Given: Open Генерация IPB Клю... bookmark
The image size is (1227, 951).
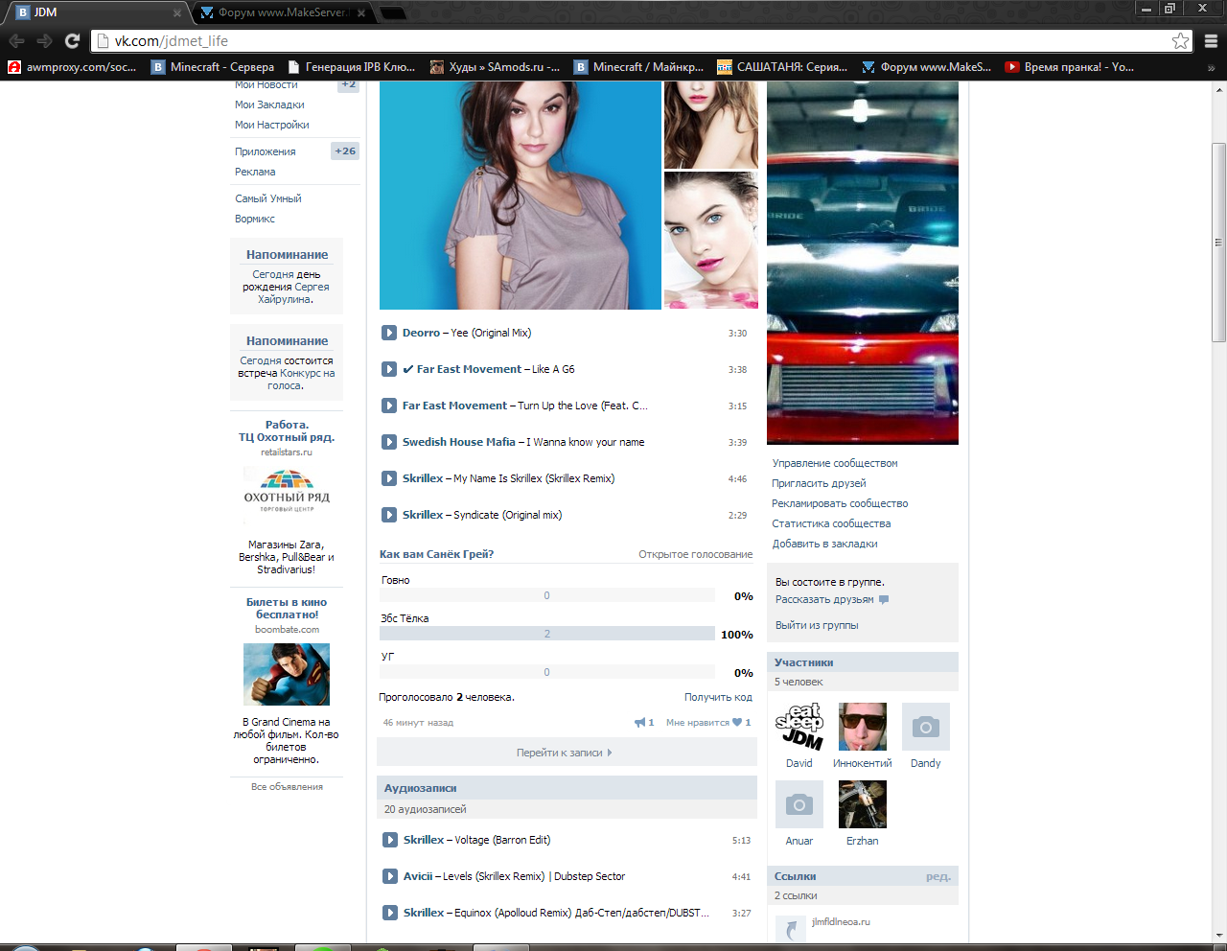Looking at the screenshot, I should click(351, 67).
